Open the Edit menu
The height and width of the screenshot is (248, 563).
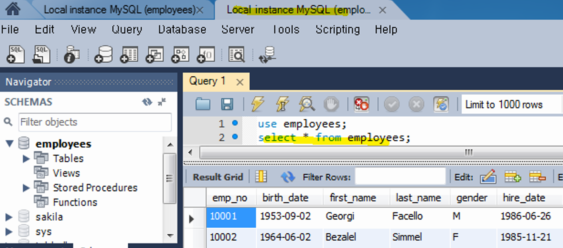[x=44, y=29]
